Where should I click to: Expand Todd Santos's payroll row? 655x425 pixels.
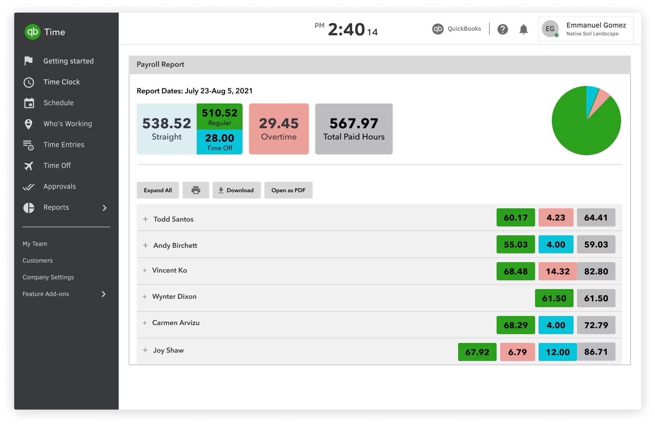[x=145, y=219]
